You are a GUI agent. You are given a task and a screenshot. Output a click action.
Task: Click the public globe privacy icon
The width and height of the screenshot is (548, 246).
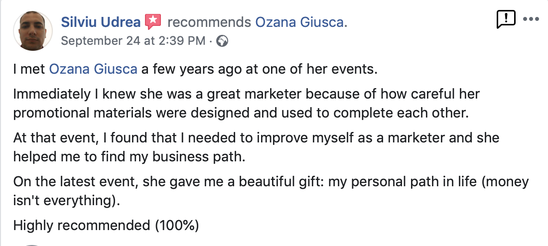point(223,41)
